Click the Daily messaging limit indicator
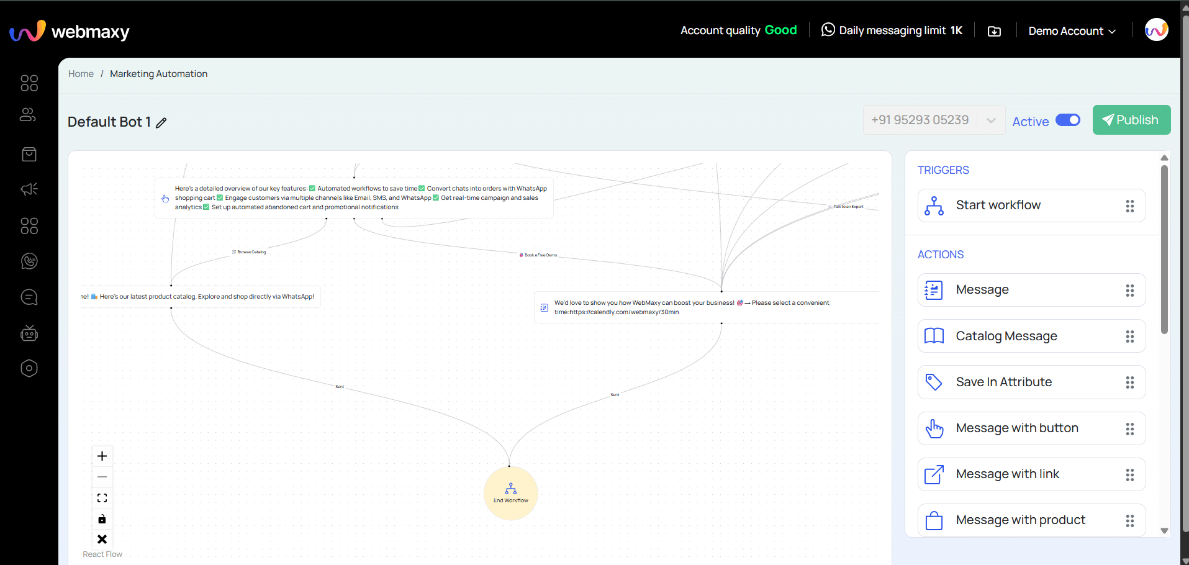This screenshot has height=565, width=1189. (x=892, y=30)
